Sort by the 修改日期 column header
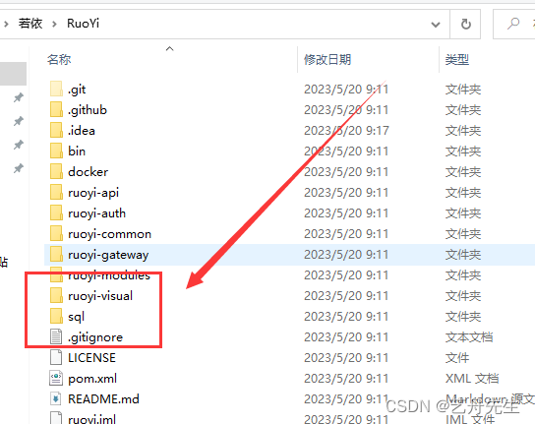The width and height of the screenshot is (535, 424). tap(327, 59)
